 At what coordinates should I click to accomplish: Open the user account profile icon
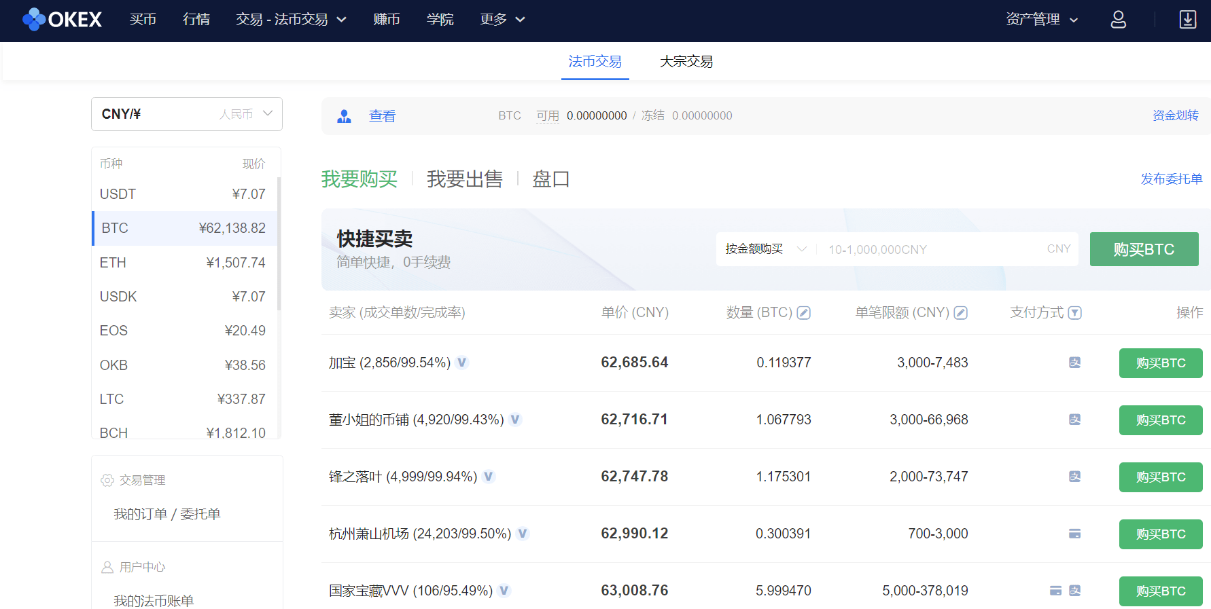pyautogui.click(x=1118, y=20)
